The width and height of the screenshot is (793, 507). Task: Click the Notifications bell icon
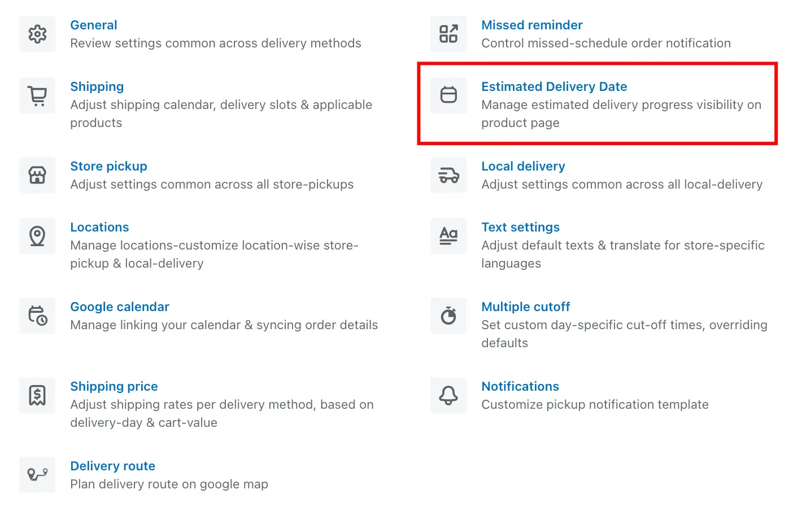point(448,395)
